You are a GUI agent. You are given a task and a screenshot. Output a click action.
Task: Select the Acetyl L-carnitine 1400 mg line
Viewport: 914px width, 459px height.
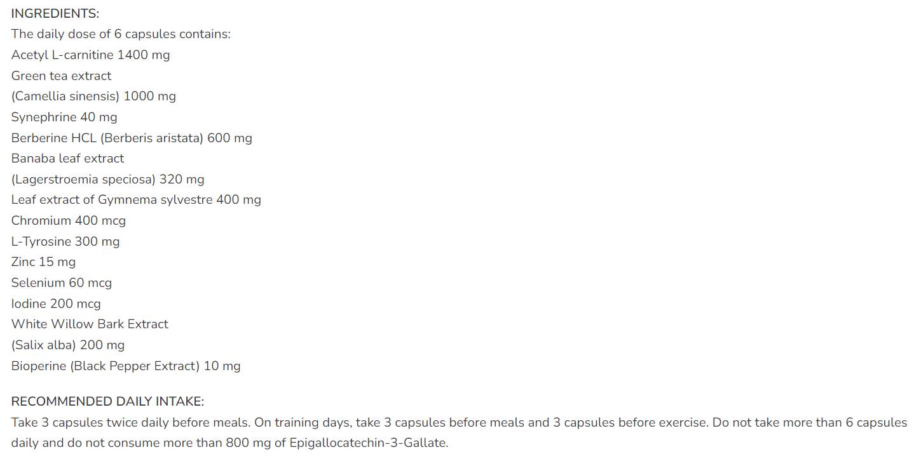[x=90, y=55]
